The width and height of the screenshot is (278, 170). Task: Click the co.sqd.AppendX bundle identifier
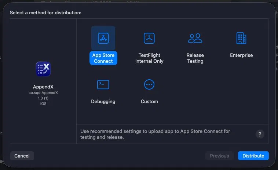point(43,93)
